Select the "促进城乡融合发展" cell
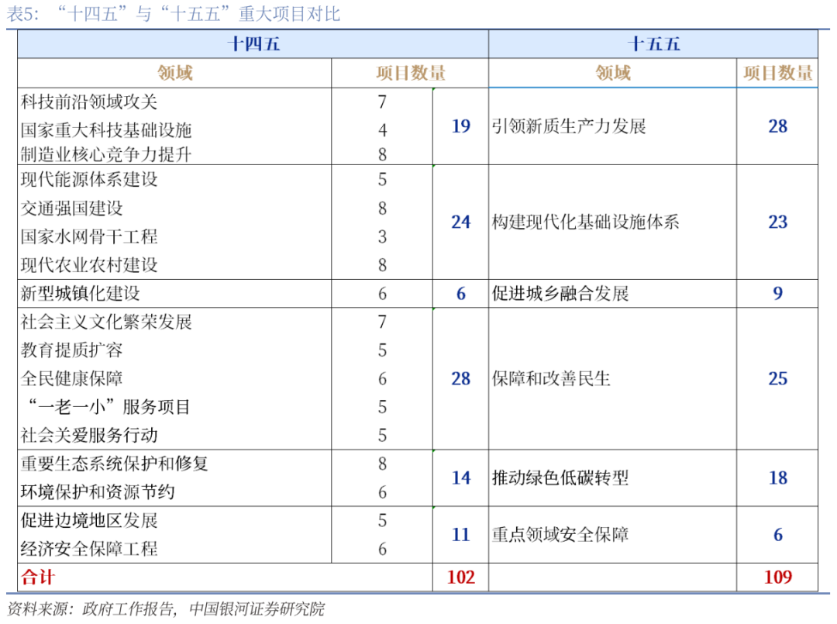The width and height of the screenshot is (837, 624). coord(560,294)
